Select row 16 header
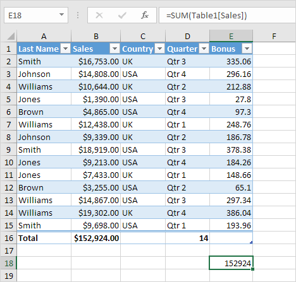296x282 pixels. (x=8, y=238)
